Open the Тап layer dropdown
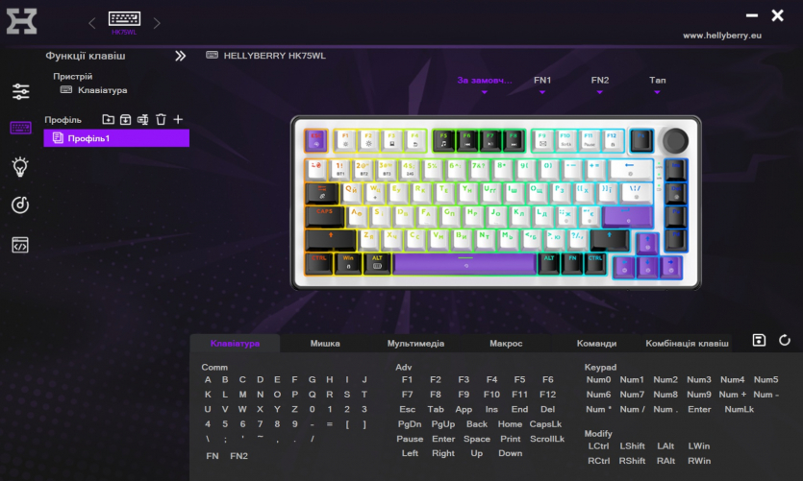This screenshot has height=481, width=803. click(657, 85)
